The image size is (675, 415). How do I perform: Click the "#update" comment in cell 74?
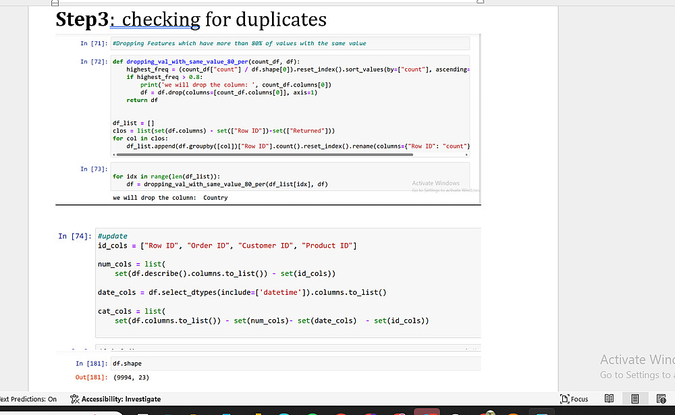coord(112,236)
